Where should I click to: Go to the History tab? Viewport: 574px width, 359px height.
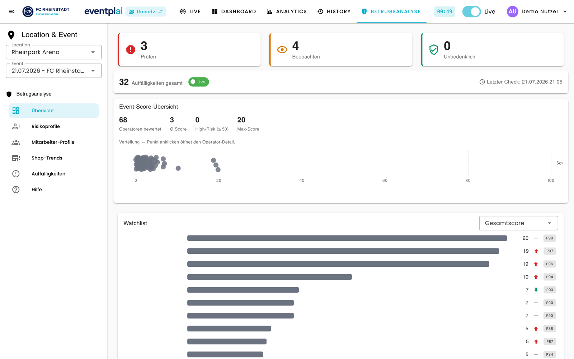point(334,11)
